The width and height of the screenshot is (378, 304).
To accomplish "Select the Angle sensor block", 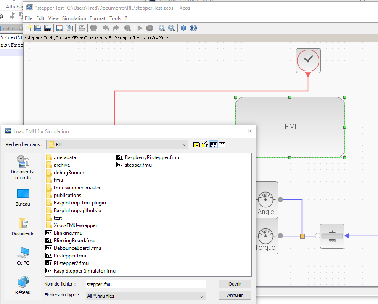I will [x=267, y=200].
